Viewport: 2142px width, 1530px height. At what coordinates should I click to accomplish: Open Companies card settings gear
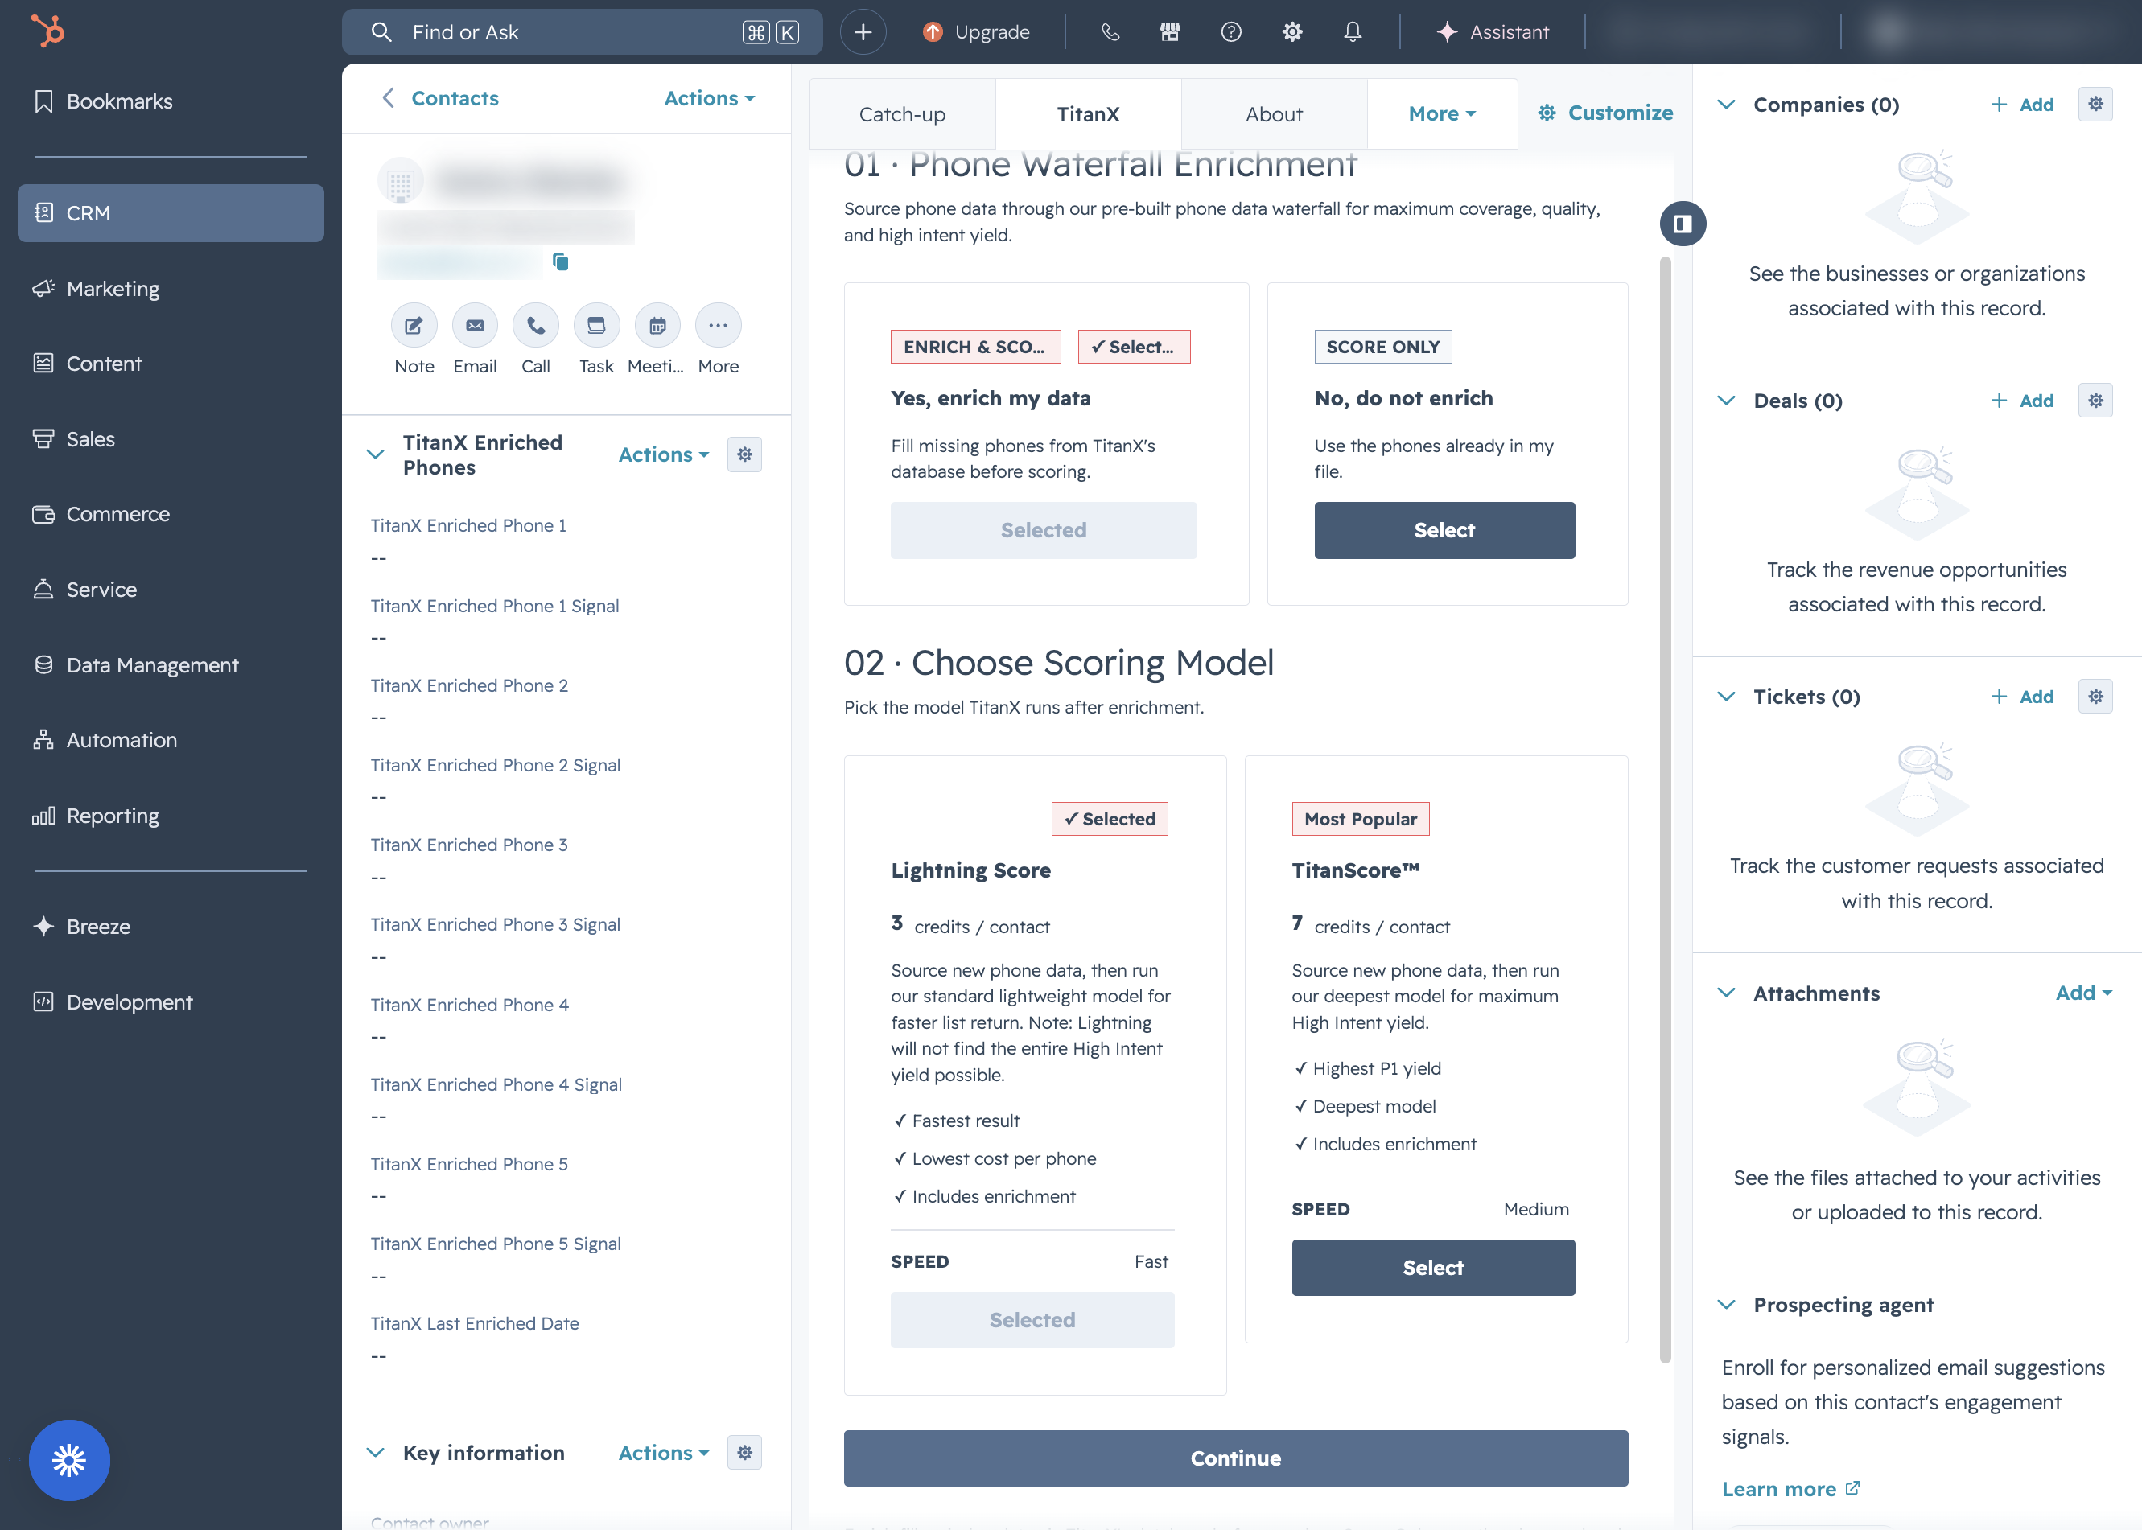pos(2095,105)
